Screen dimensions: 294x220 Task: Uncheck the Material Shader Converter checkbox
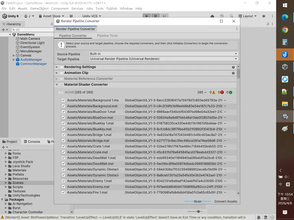62,84
